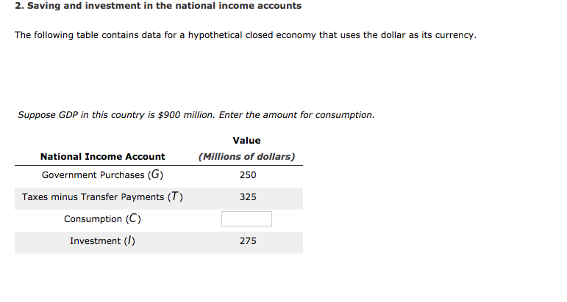567x302 pixels.
Task: Click the Consumption (C) input field
Action: click(246, 219)
